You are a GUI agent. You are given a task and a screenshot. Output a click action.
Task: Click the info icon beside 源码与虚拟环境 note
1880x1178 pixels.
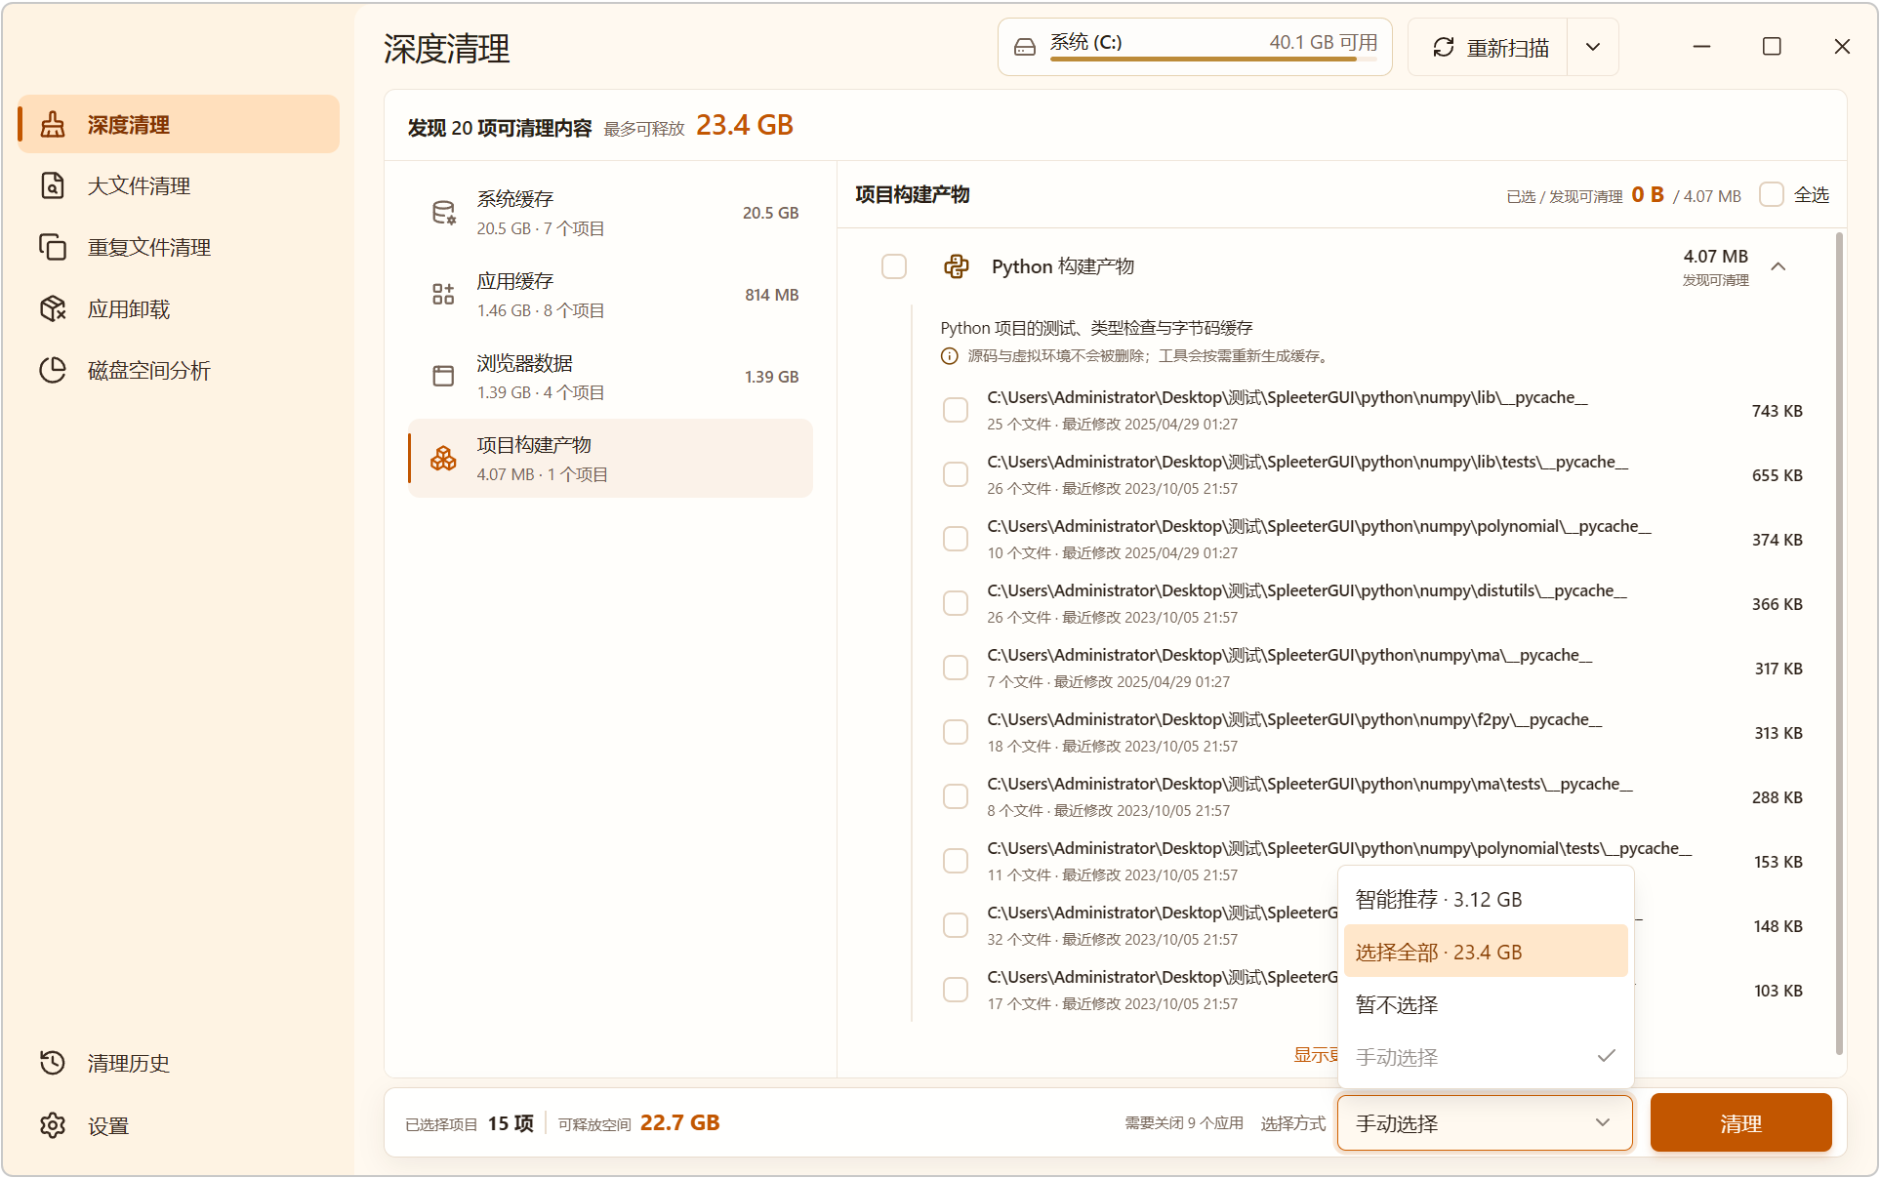coord(949,356)
